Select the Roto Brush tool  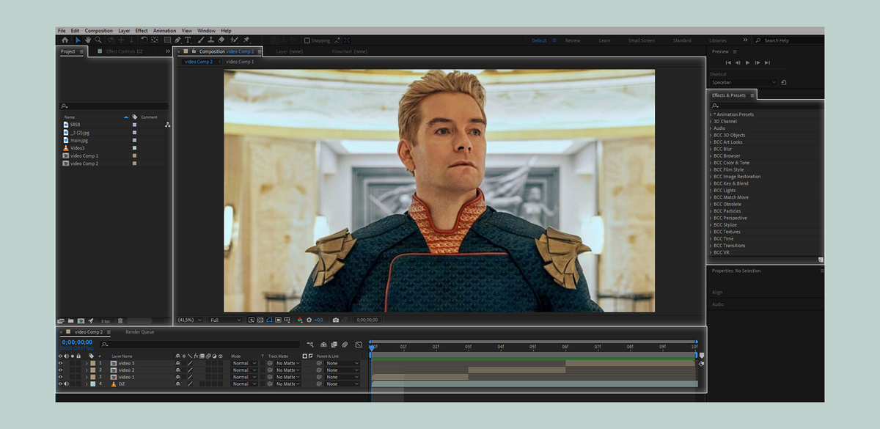tap(234, 40)
